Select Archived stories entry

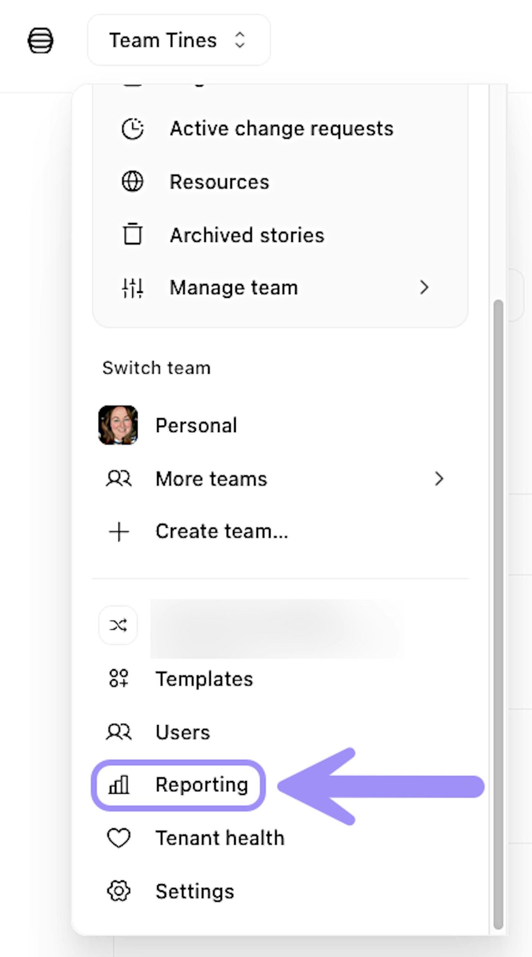point(247,235)
